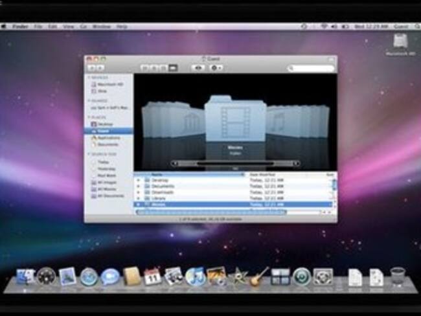Collapse the Search For sidebar section
Image resolution: width=421 pixels, height=316 pixels.
[89, 154]
